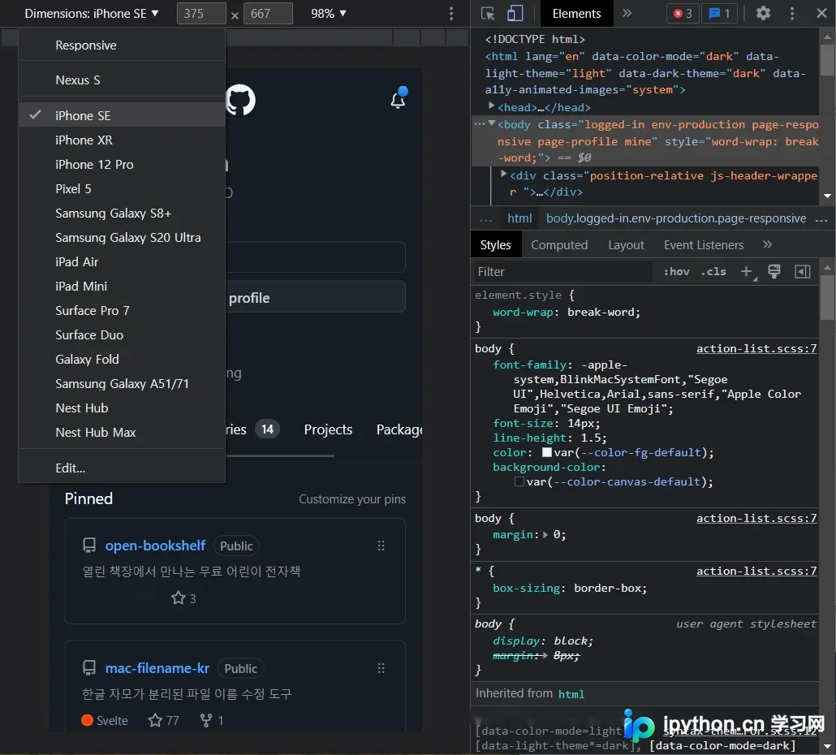
Task: Open the 98% zoom dropdown
Action: [329, 13]
